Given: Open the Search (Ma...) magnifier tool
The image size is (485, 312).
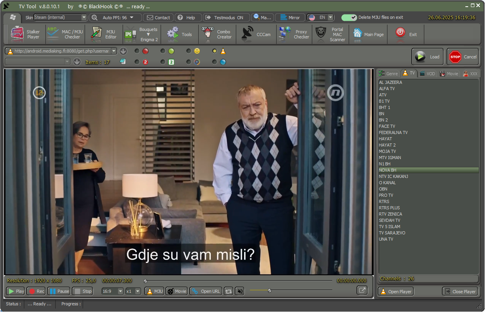Looking at the screenshot, I should click(x=262, y=17).
